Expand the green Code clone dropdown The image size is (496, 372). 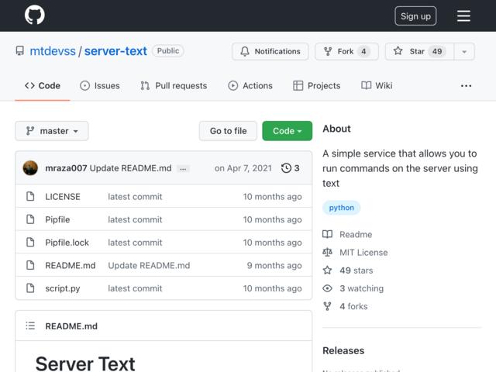(x=287, y=131)
